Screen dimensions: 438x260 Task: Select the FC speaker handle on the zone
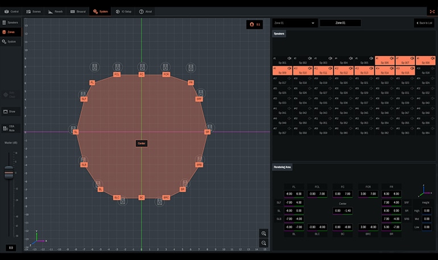[x=142, y=74]
